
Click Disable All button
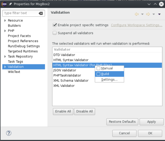[x=85, y=111]
